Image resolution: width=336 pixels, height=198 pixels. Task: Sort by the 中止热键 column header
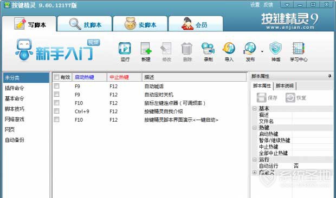tap(125, 77)
